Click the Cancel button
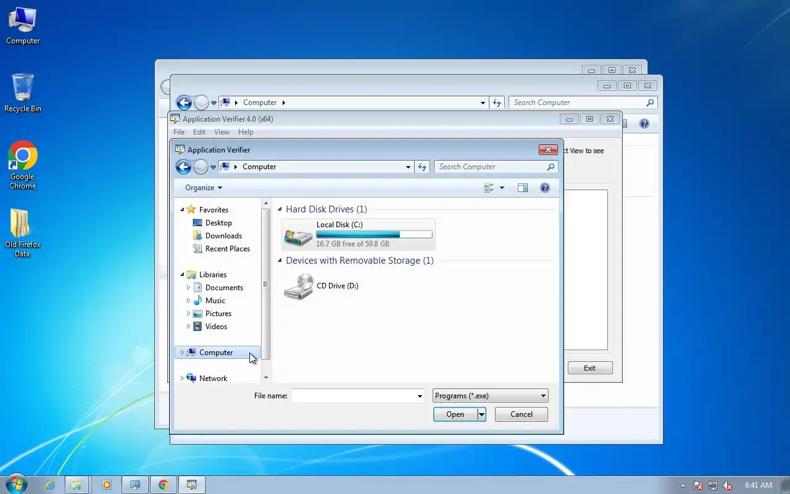Screen dimensions: 790x494 click(522, 414)
